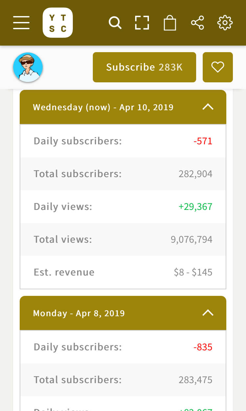The image size is (246, 411).
Task: Click the Subscribe 283K button
Action: [x=144, y=67]
